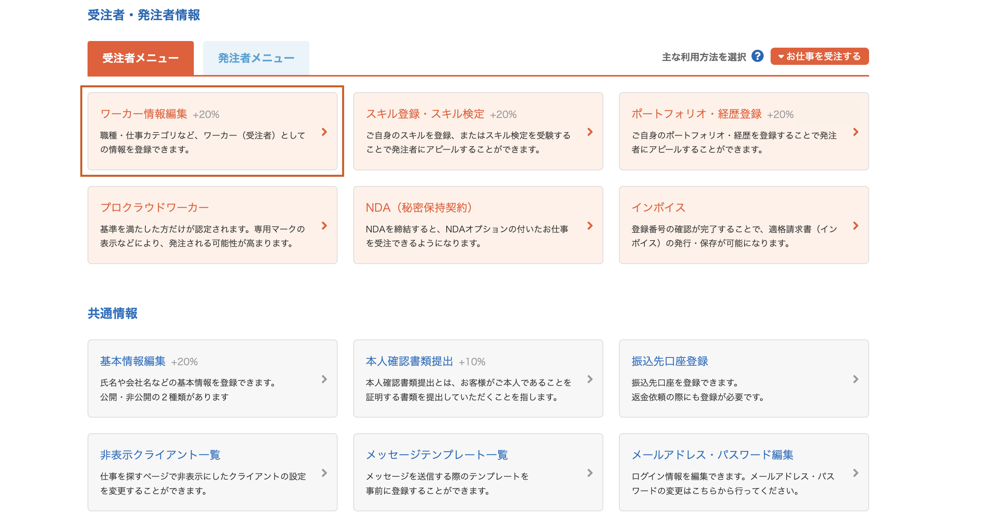The width and height of the screenshot is (991, 525).
Task: Click the 受注者・発注者情報 heading
Action: tap(144, 15)
